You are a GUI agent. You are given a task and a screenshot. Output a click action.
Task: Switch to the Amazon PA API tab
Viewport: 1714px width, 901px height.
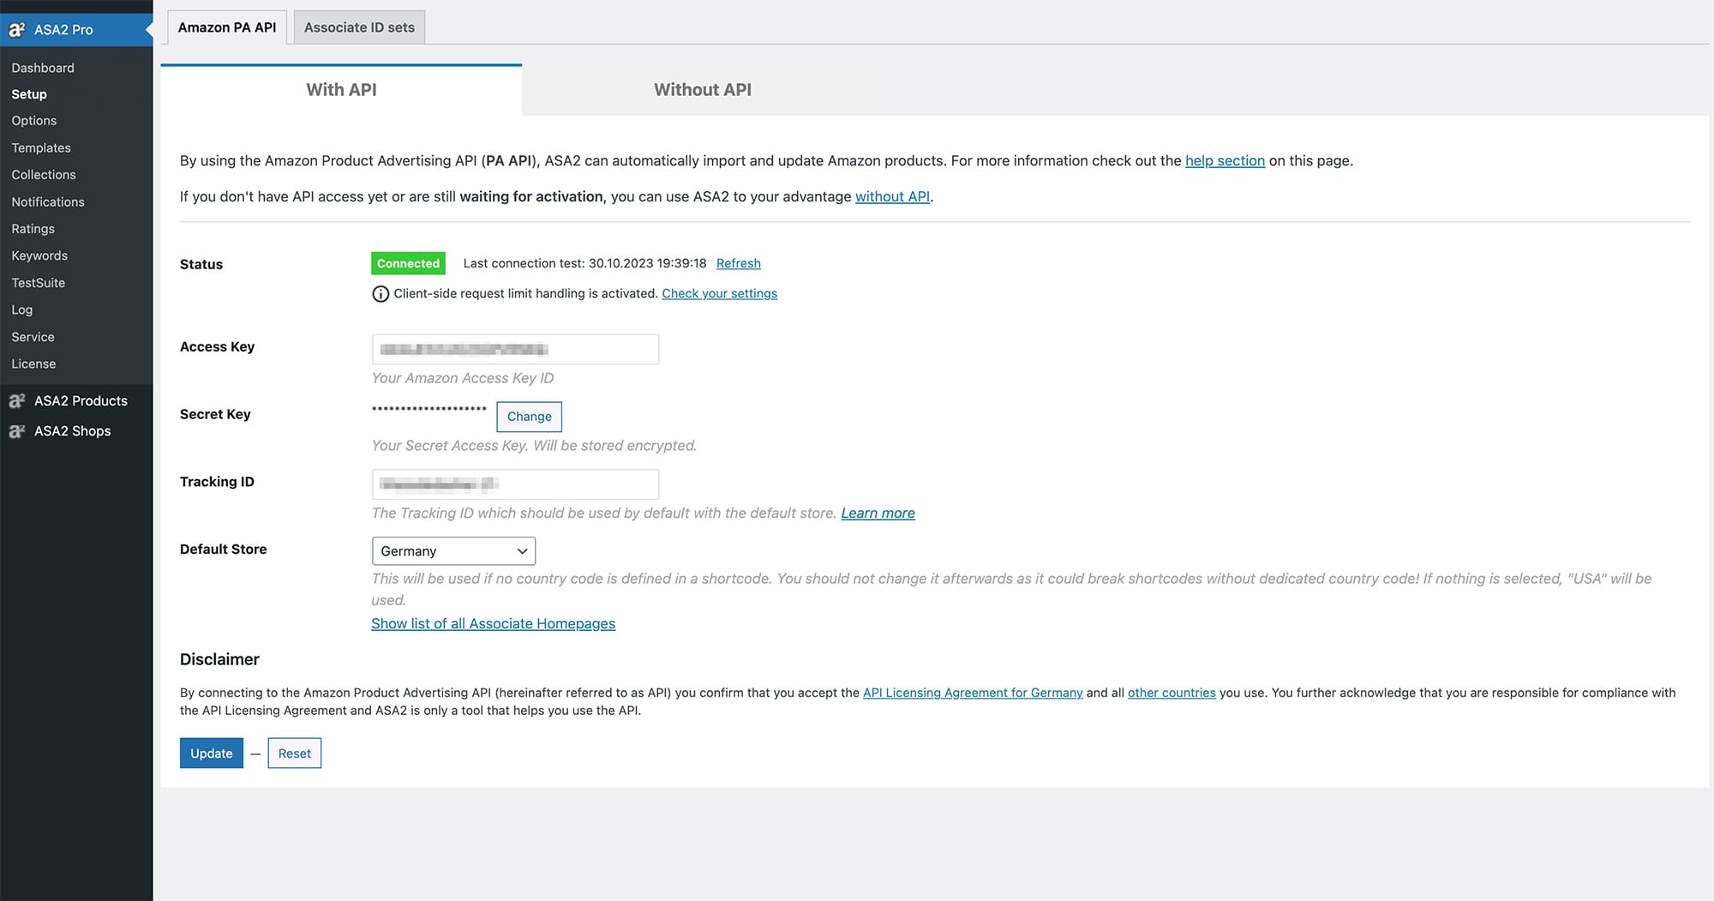[227, 27]
